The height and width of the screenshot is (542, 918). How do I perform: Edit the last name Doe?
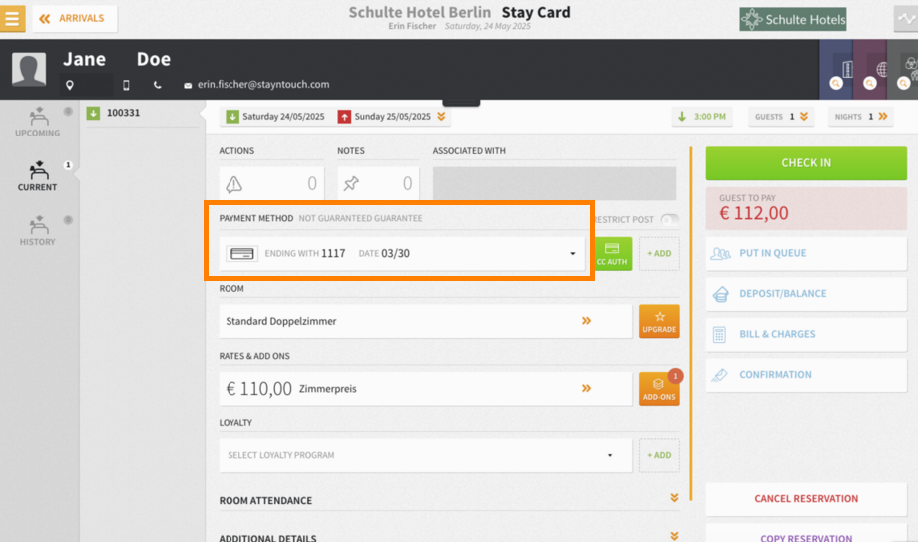(154, 59)
